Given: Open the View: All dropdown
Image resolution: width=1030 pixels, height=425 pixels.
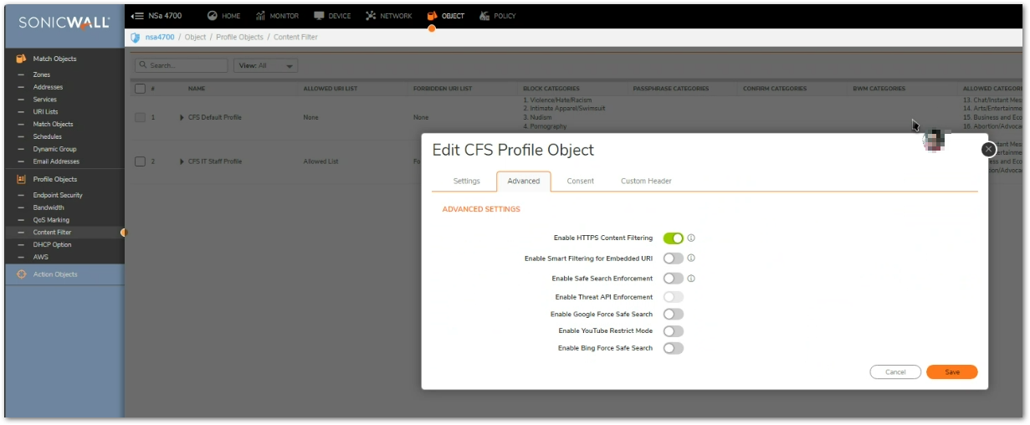Looking at the screenshot, I should (266, 65).
